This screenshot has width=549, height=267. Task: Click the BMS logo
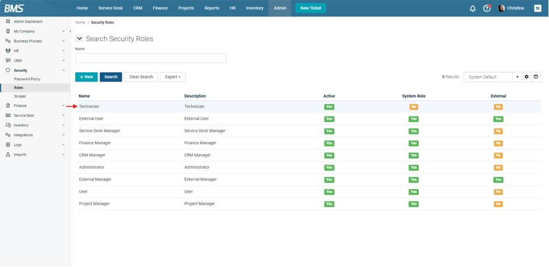[x=14, y=8]
